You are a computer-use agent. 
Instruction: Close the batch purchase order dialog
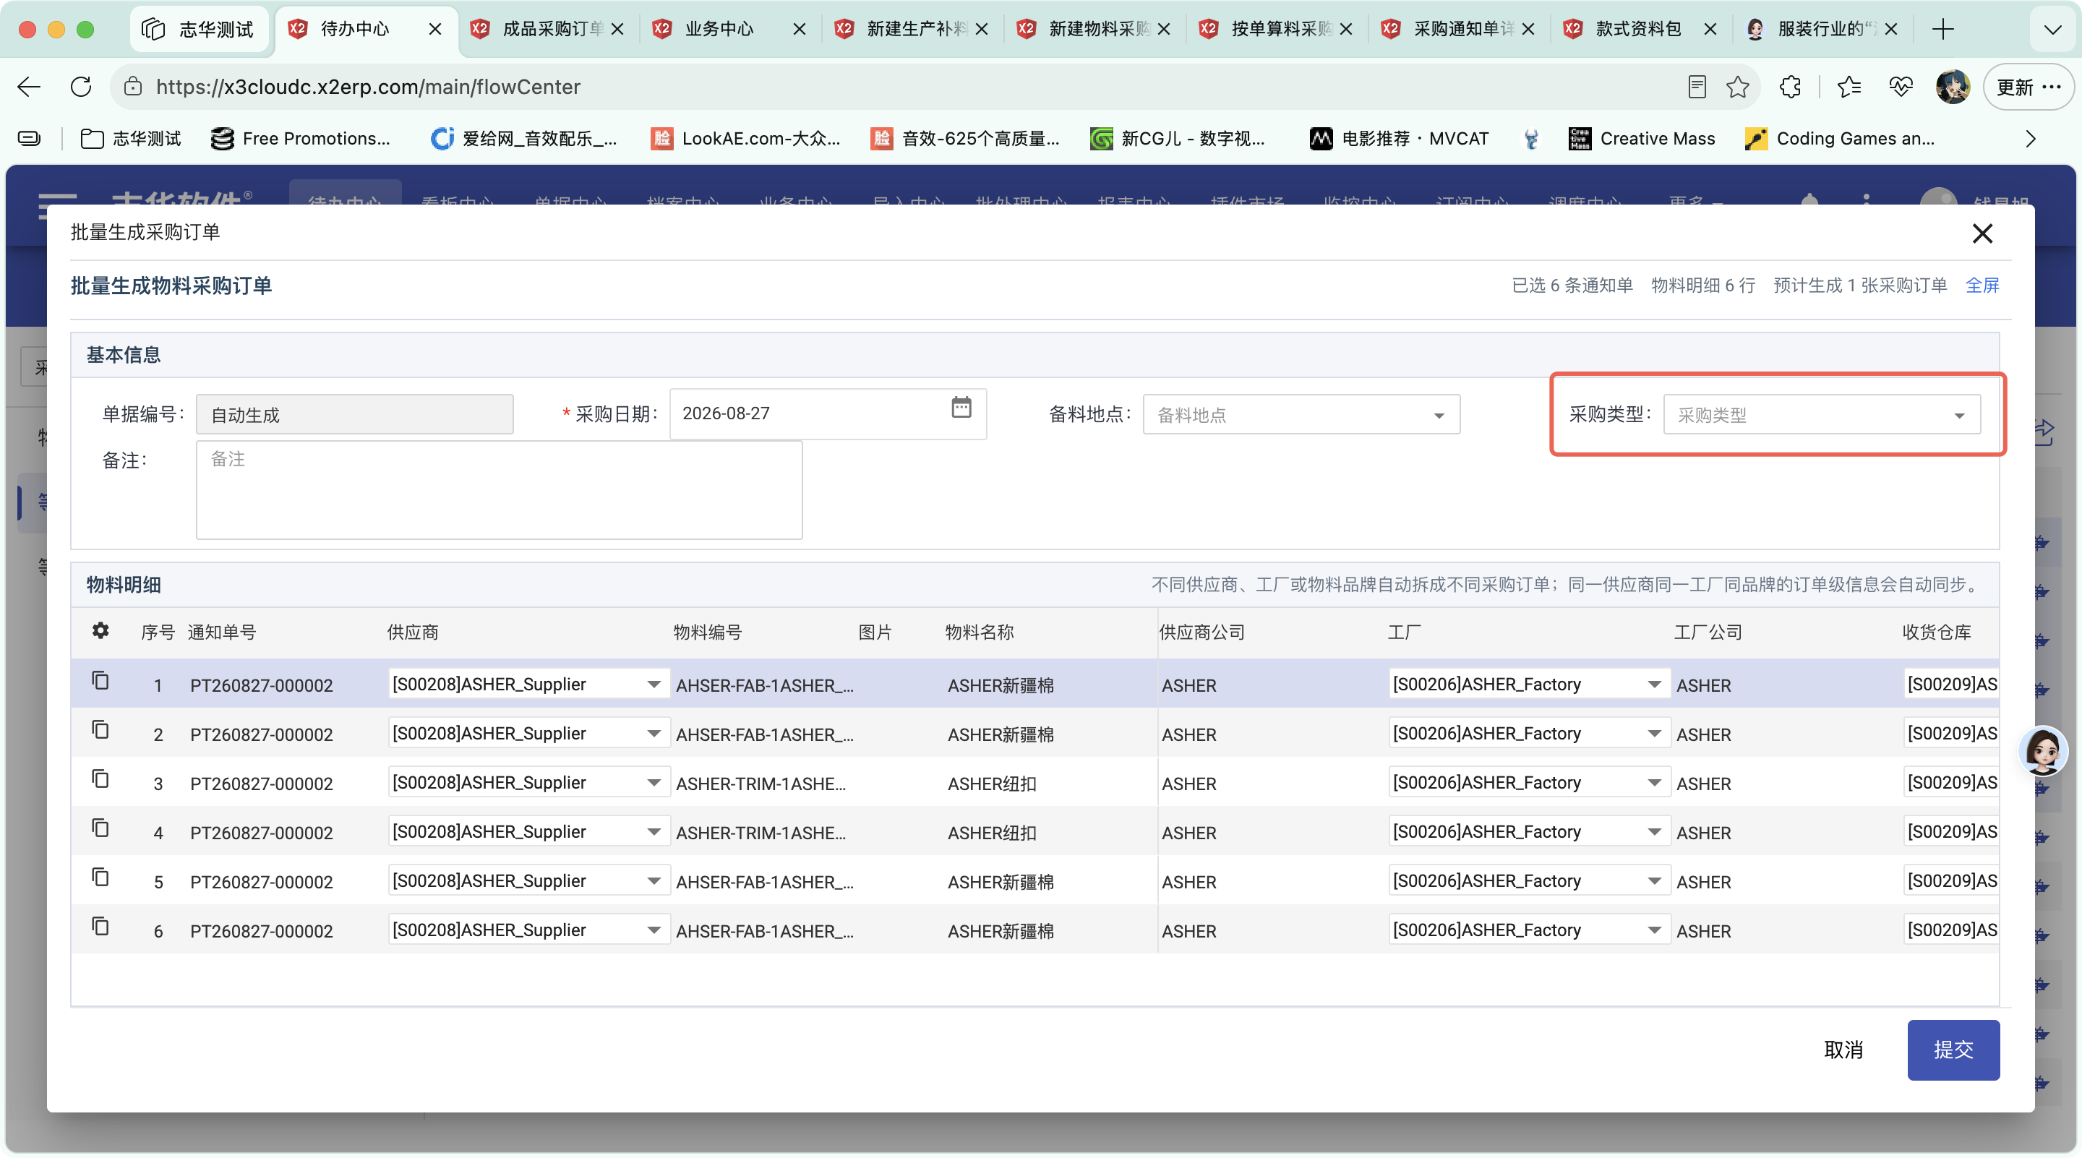[x=1982, y=233]
